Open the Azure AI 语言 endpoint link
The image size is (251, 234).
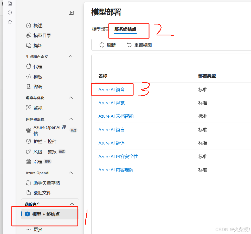pos(112,130)
